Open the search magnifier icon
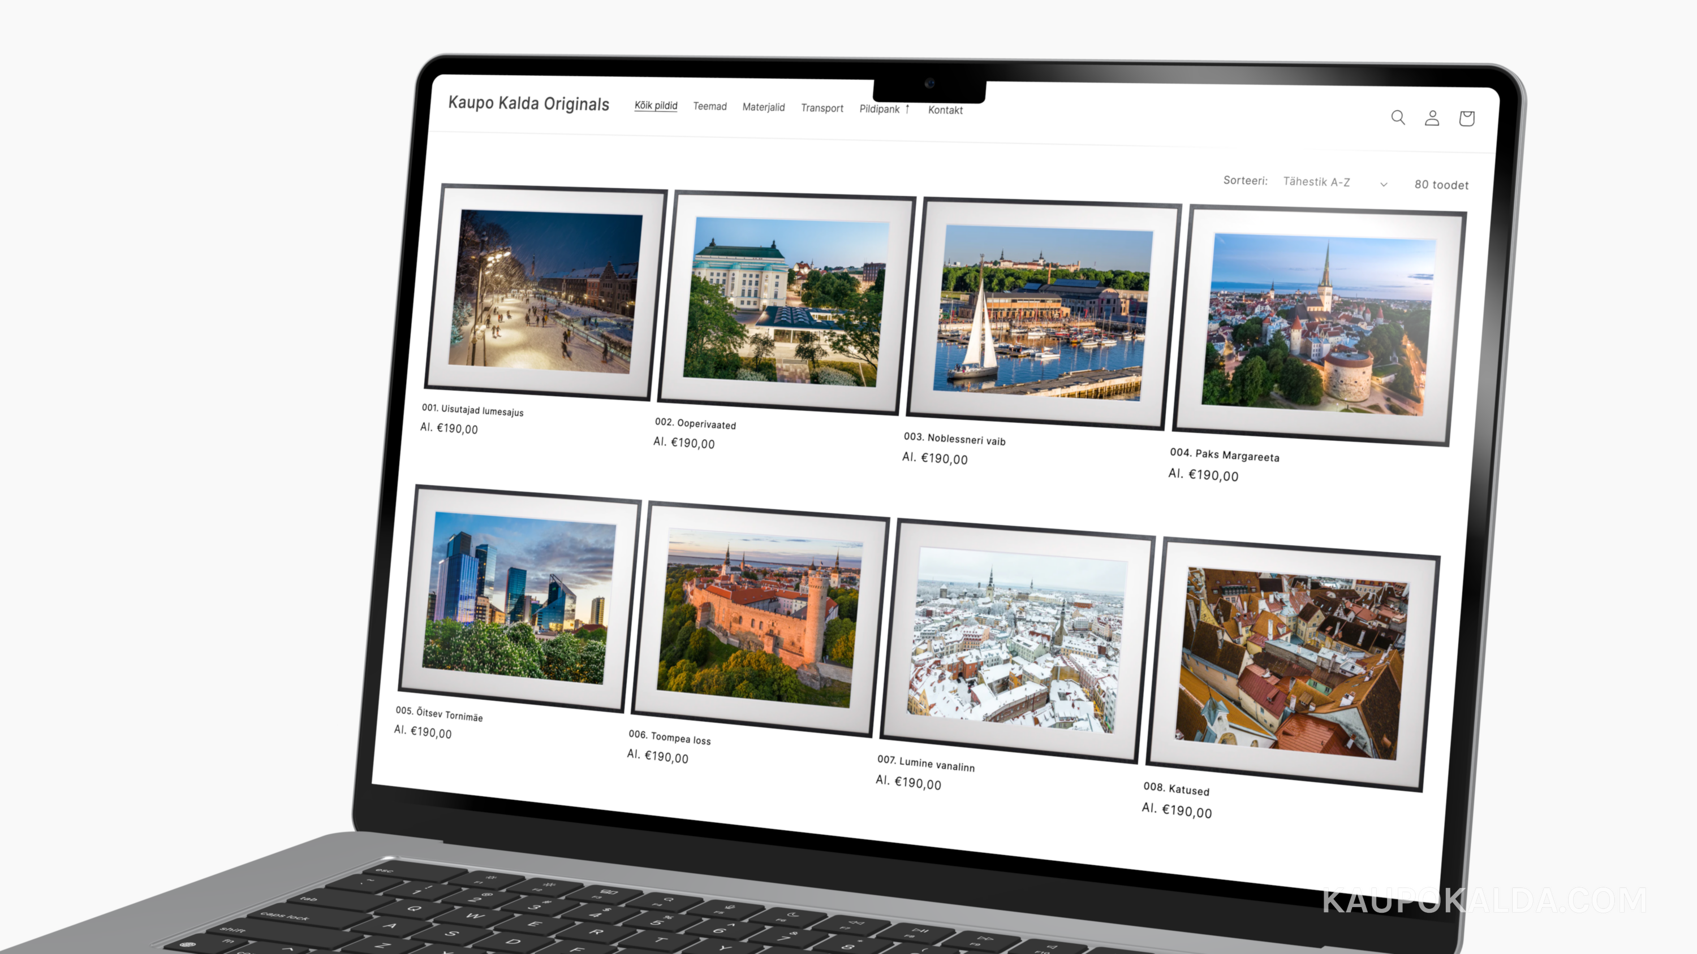This screenshot has width=1697, height=954. tap(1397, 117)
